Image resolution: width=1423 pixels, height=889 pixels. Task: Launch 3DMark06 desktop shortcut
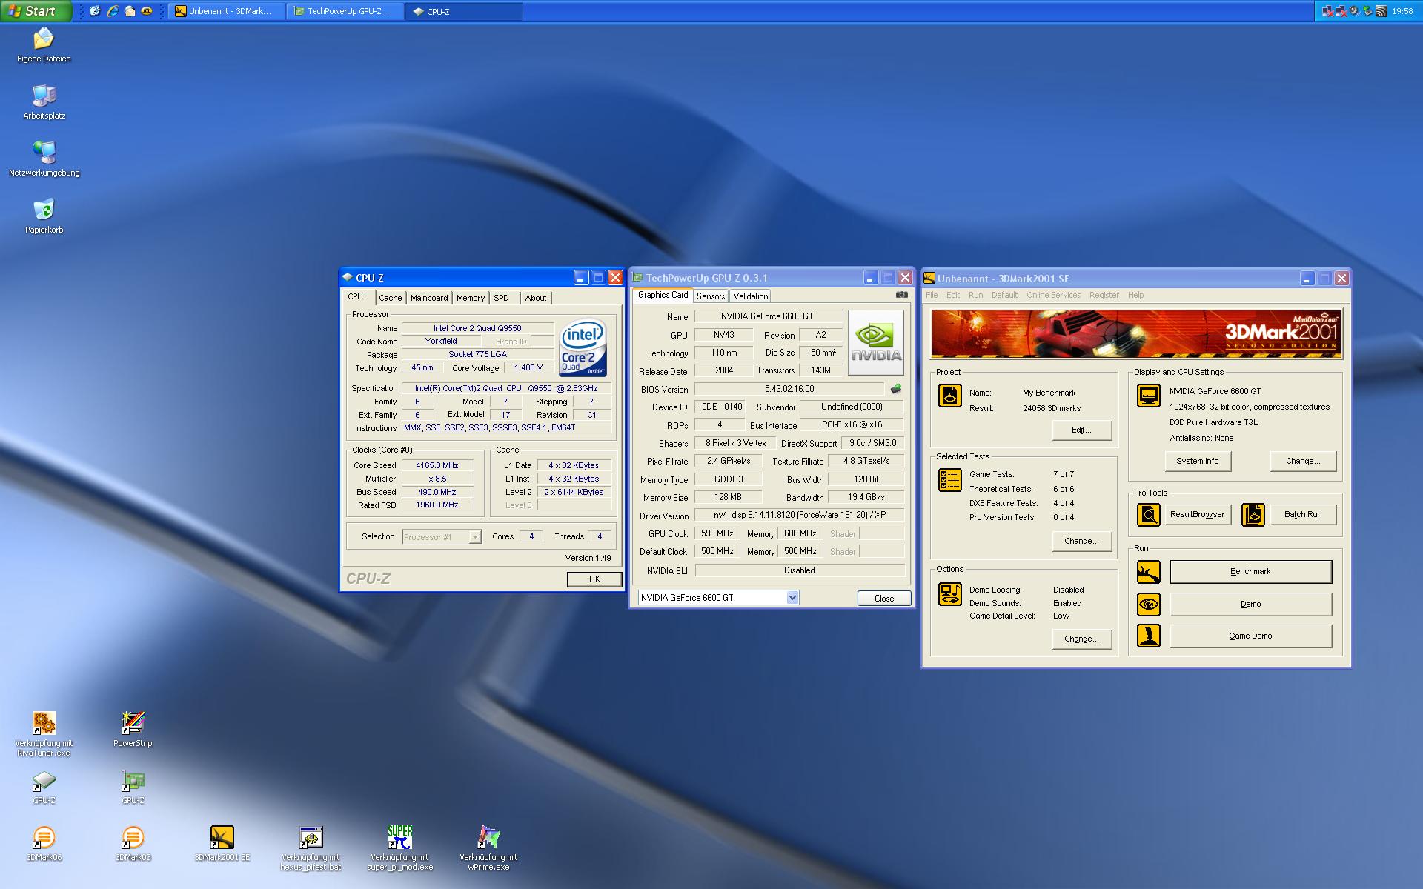click(44, 838)
